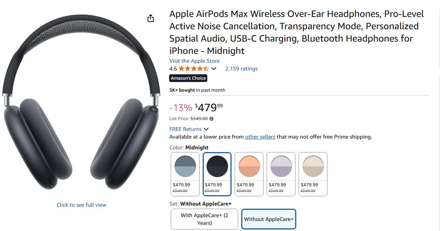Expand the ratings chevron next to stars
This screenshot has width=440, height=231.
(214, 69)
